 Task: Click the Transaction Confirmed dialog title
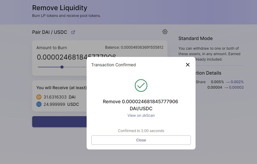click(113, 65)
